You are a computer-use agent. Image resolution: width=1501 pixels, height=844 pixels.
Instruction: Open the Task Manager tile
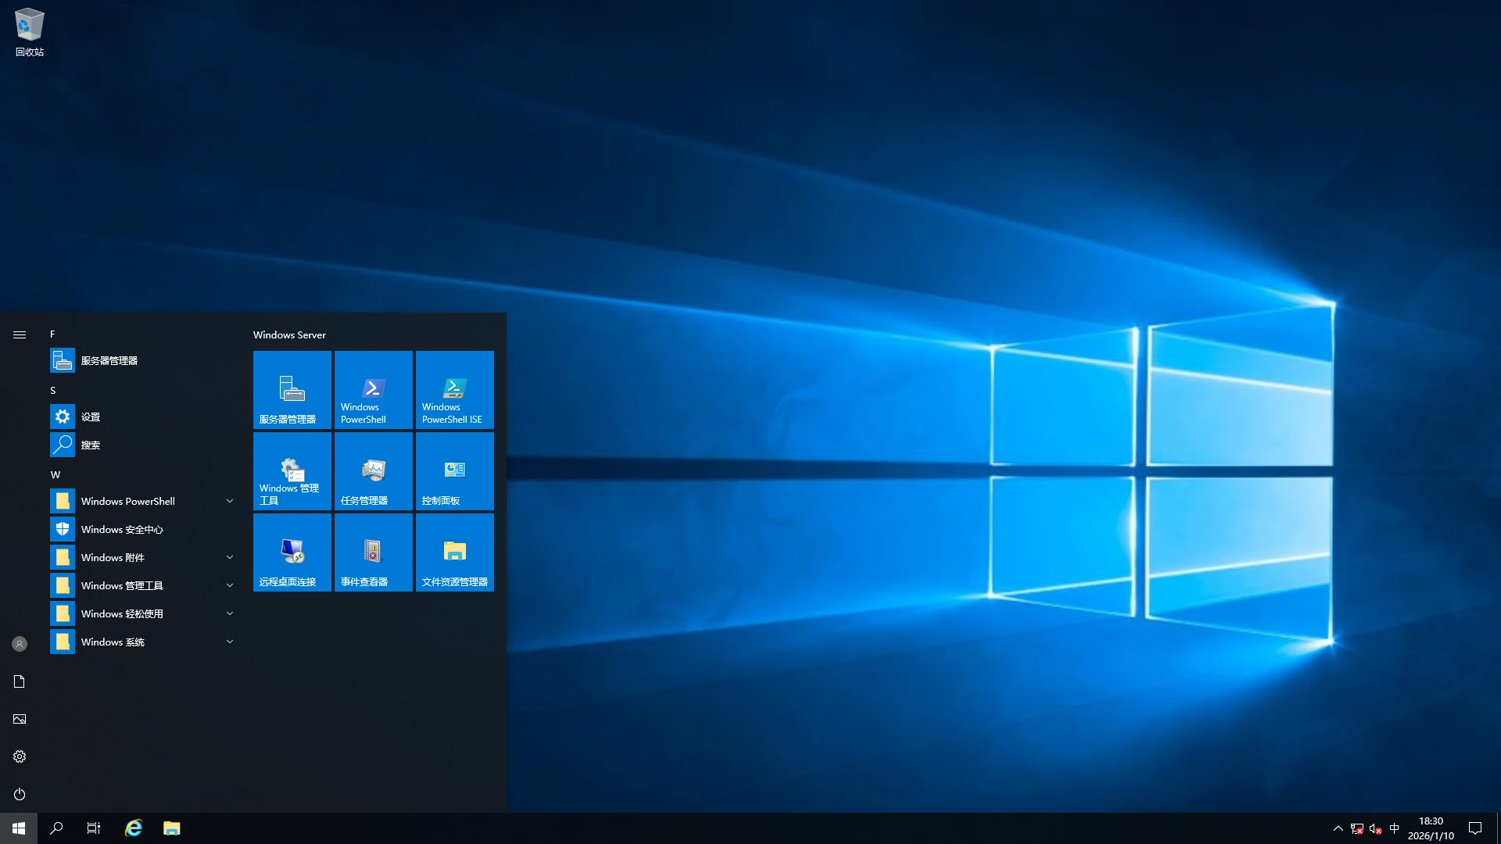click(x=373, y=470)
